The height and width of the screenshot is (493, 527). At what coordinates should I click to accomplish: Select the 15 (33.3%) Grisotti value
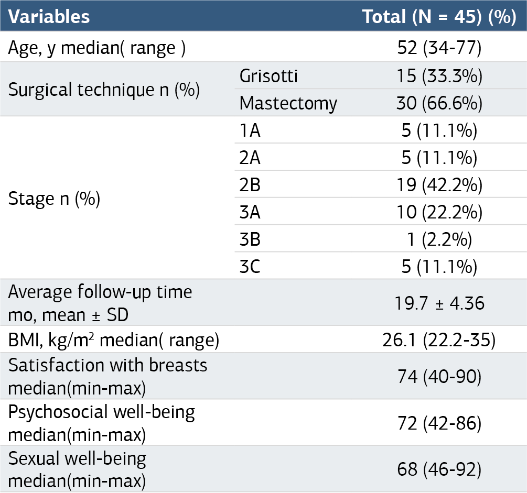point(439,75)
